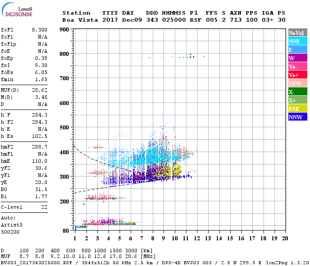310x266 pixels.
Task: Click the NNW blue legend swatch
Action: pos(297,117)
